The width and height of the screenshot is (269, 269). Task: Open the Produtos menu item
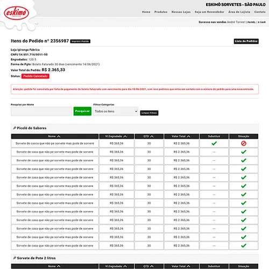[x=161, y=12]
